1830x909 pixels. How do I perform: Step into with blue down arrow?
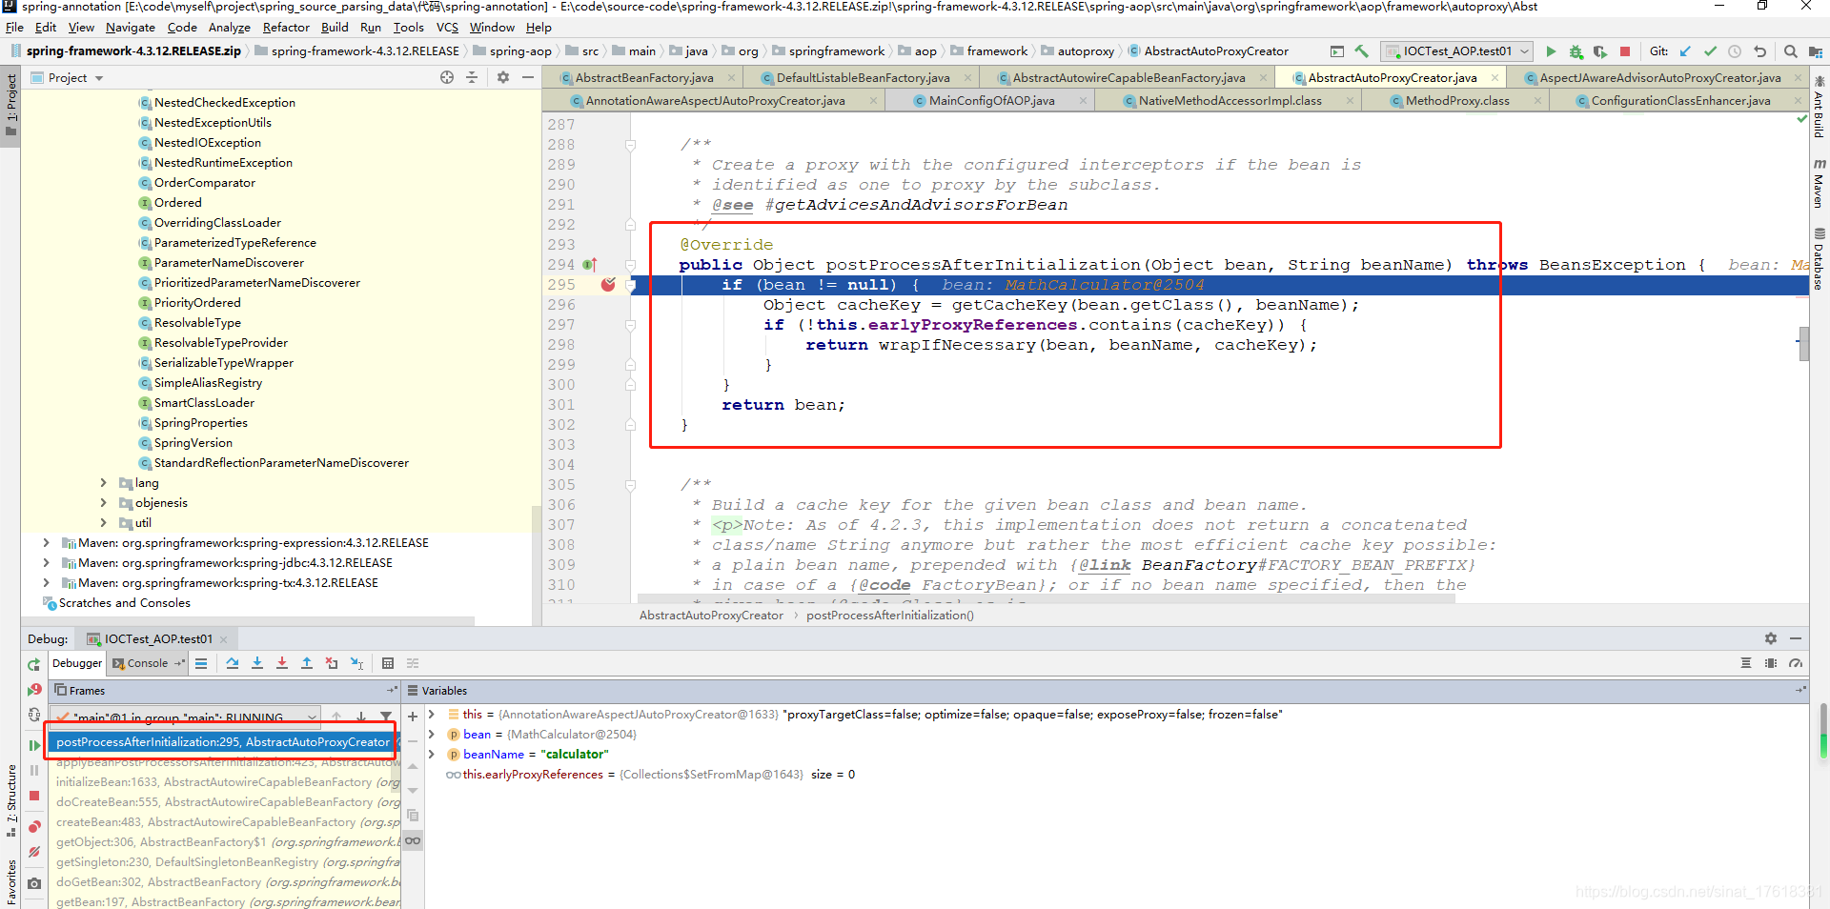257,663
